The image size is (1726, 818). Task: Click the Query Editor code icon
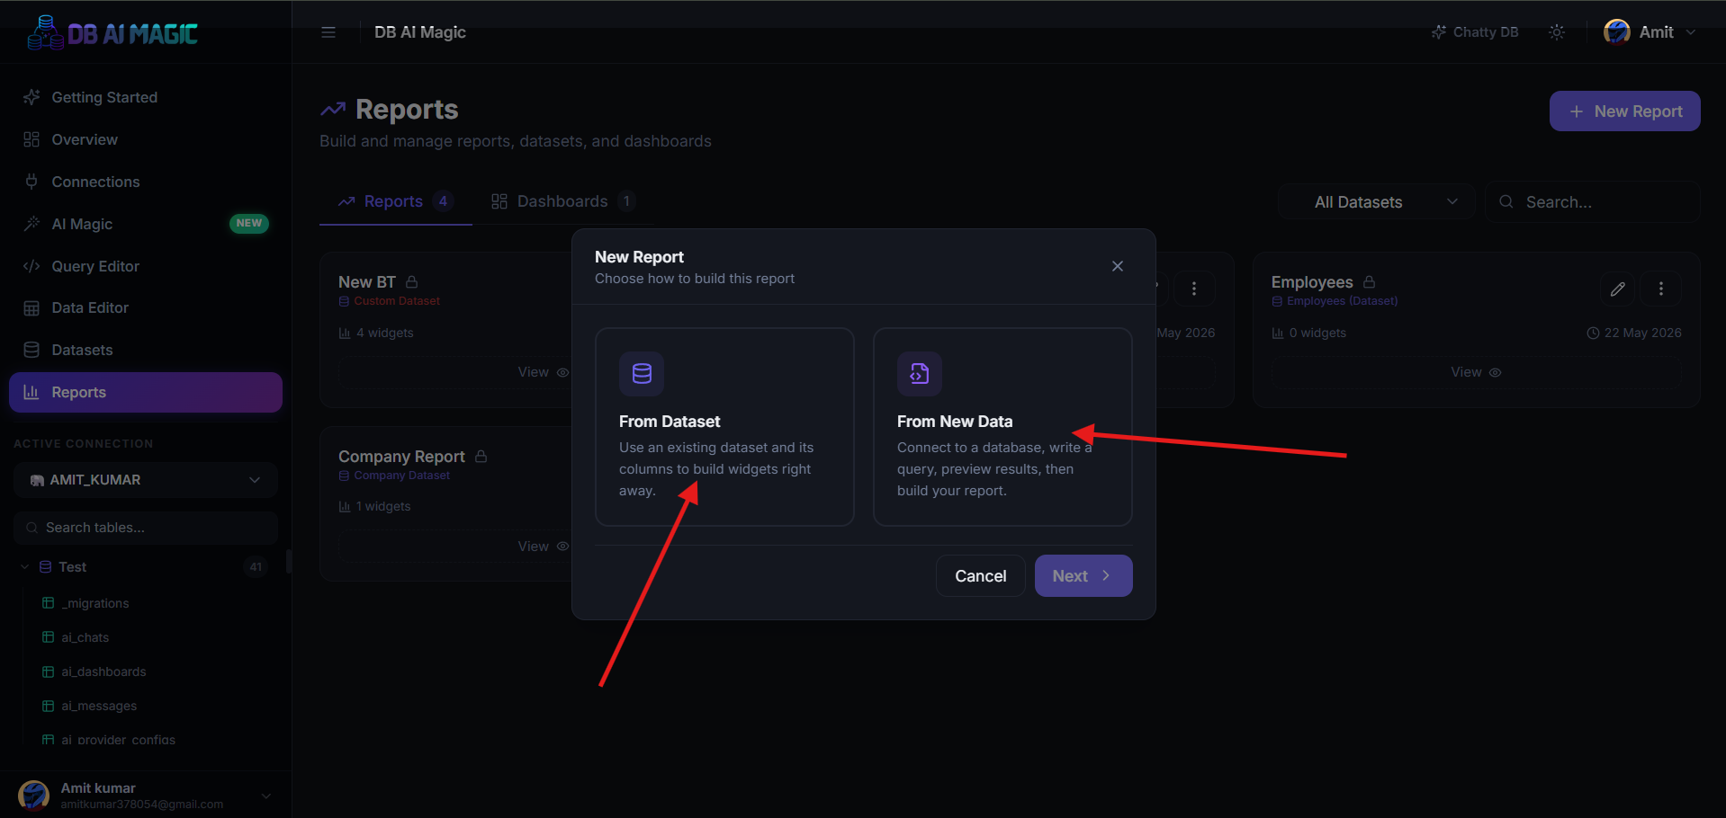click(31, 266)
